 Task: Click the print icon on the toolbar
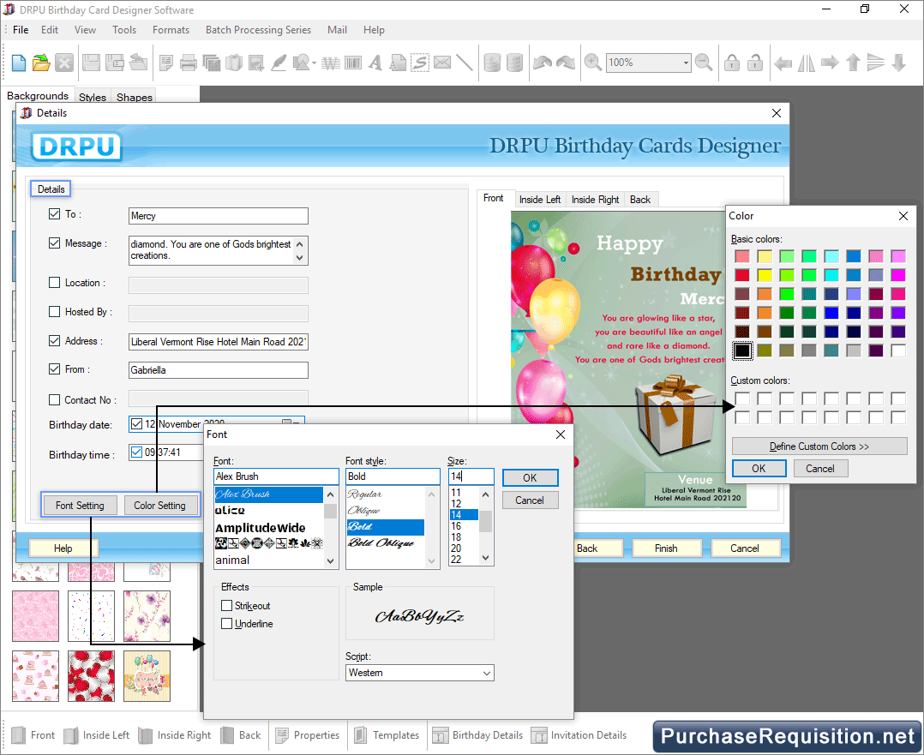click(x=188, y=62)
